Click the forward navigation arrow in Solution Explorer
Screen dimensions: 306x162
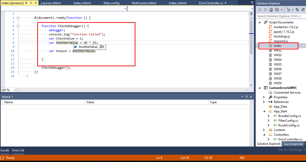click(265, 10)
